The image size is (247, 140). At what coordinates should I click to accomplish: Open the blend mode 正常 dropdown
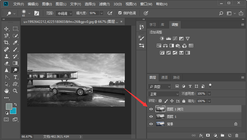tap(164, 94)
